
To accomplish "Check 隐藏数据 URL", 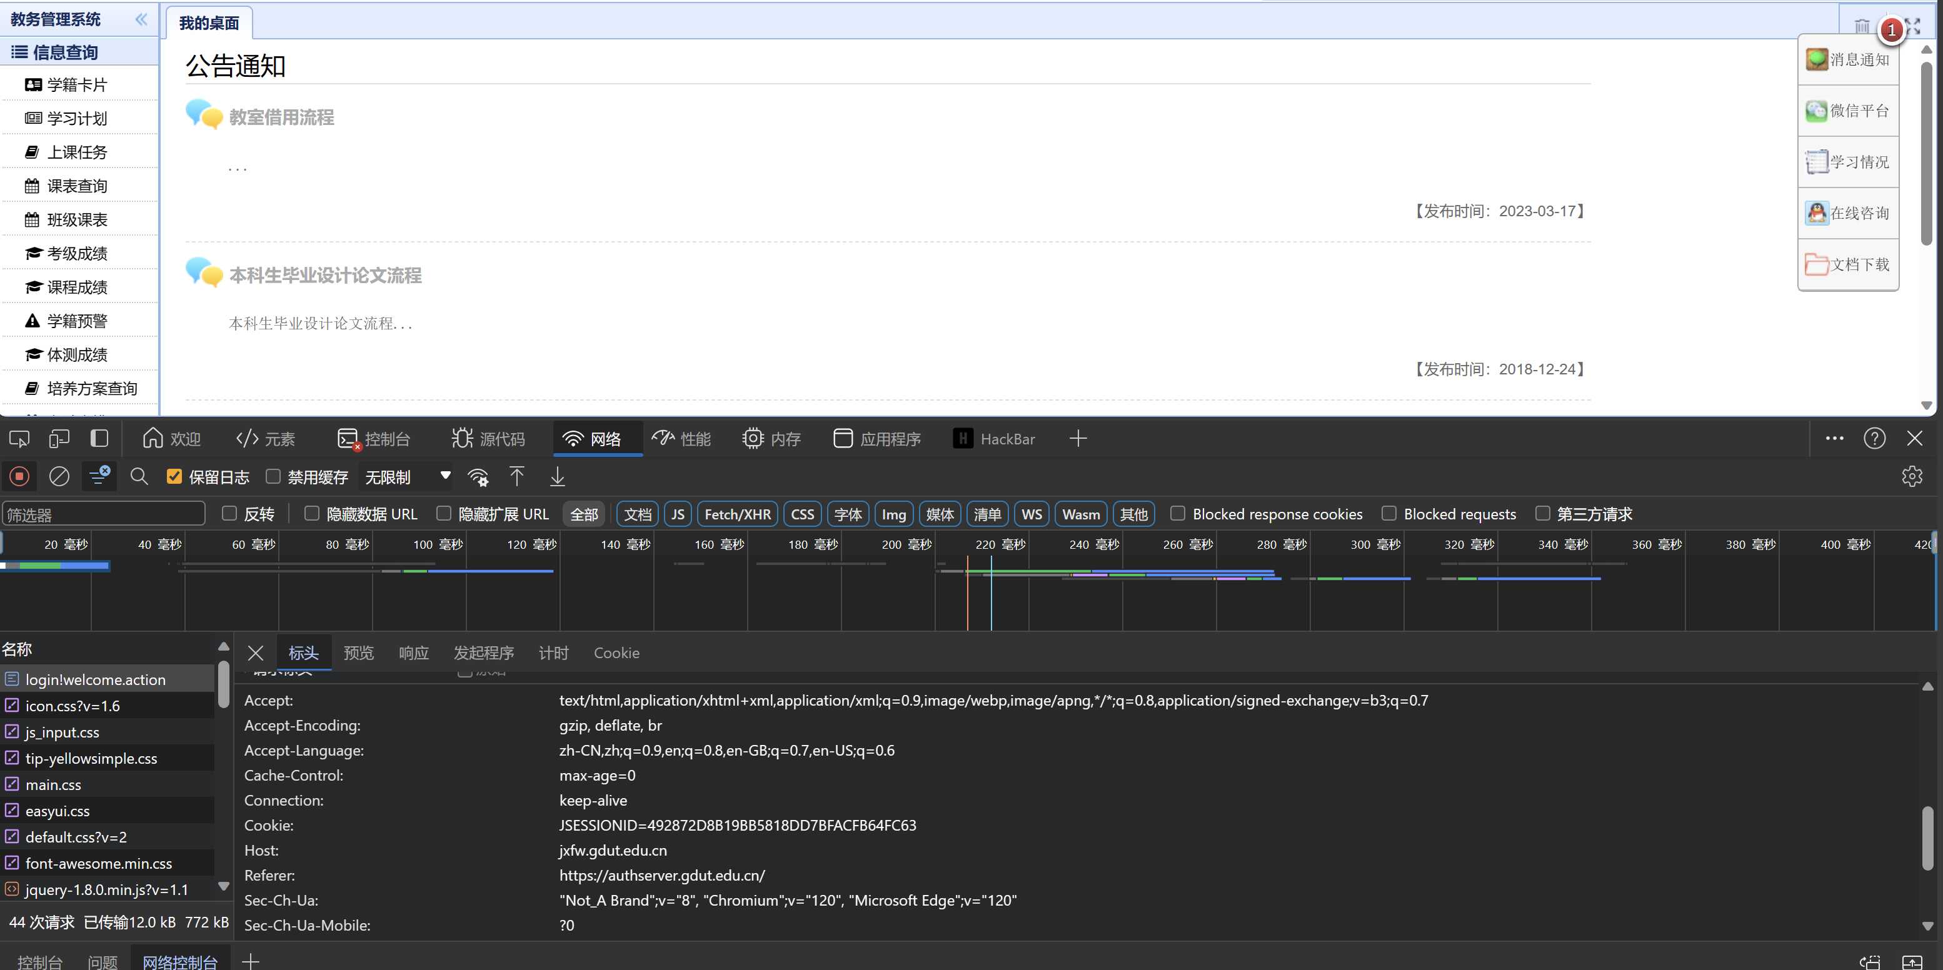I will click(311, 514).
